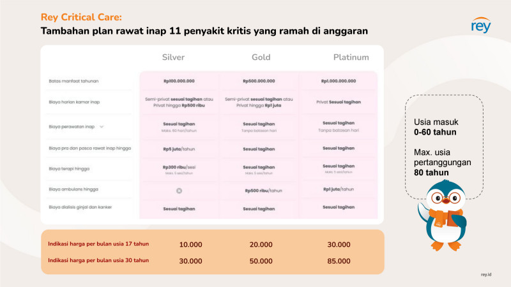Viewport: 511px width, 287px height.
Task: Click the Biaya terapi hingga row label
Action: click(x=69, y=168)
